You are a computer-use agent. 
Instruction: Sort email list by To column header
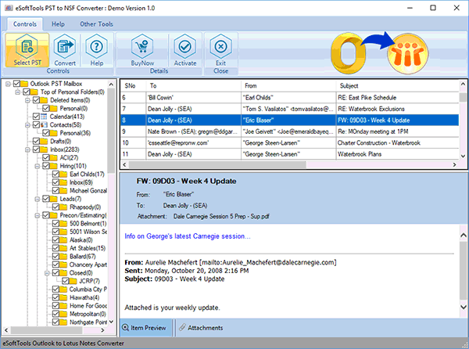pos(193,86)
